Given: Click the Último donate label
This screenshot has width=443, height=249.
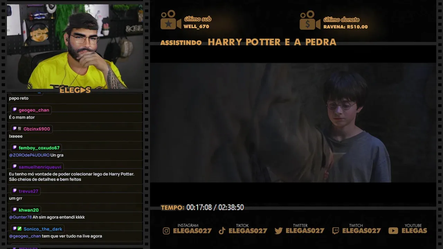Looking at the screenshot, I should 341,19.
